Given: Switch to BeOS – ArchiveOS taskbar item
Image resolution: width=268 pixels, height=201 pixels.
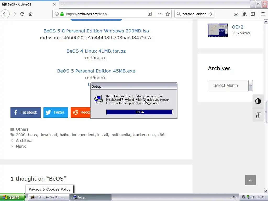Looking at the screenshot, I should [49, 197].
